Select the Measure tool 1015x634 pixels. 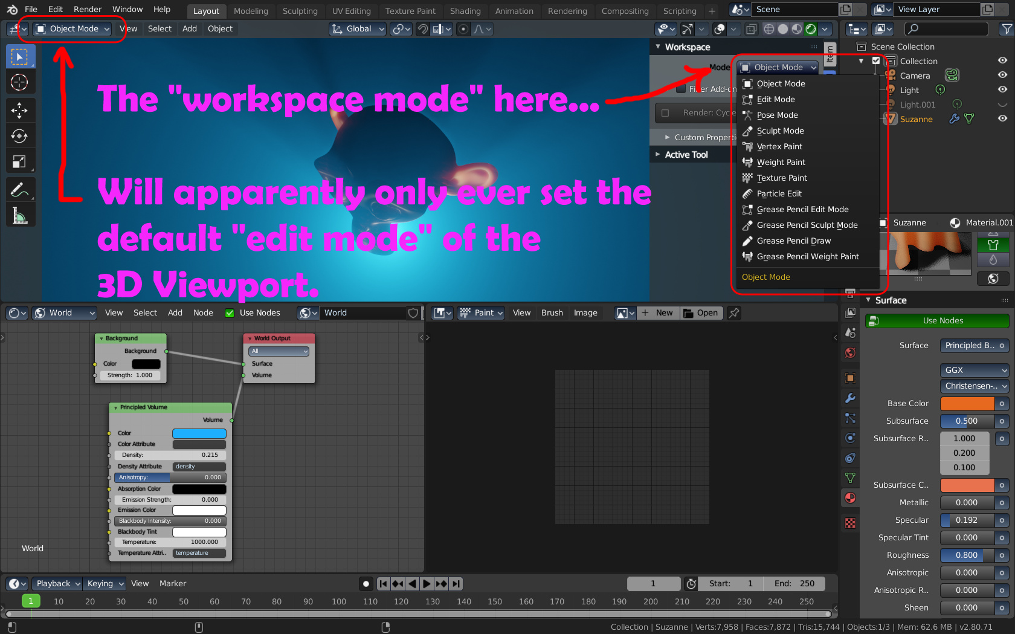point(20,215)
